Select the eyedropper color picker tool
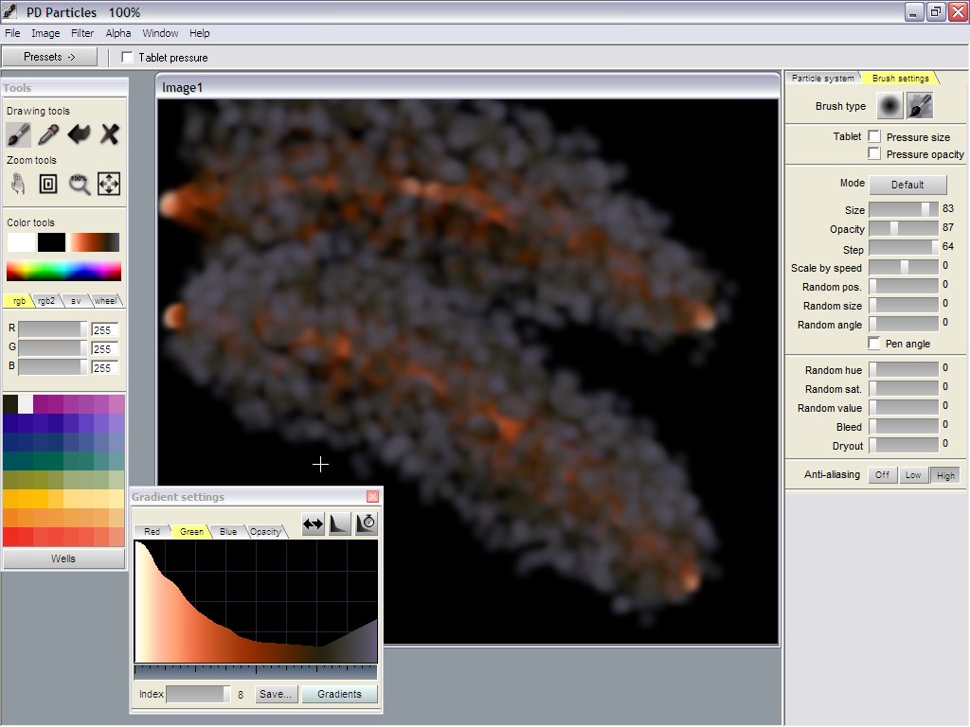 (48, 134)
